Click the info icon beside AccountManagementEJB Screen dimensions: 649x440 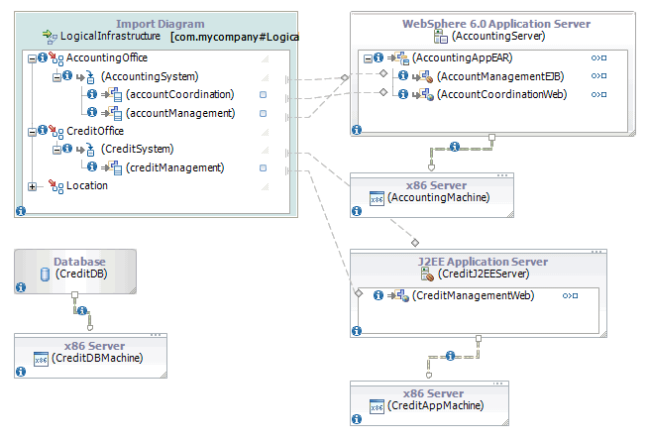(x=402, y=76)
